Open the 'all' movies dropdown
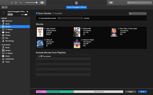153x95 pixels. (x=70, y=18)
